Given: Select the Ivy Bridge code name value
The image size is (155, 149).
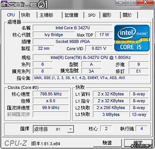Looking at the screenshot, I should click(54, 35).
